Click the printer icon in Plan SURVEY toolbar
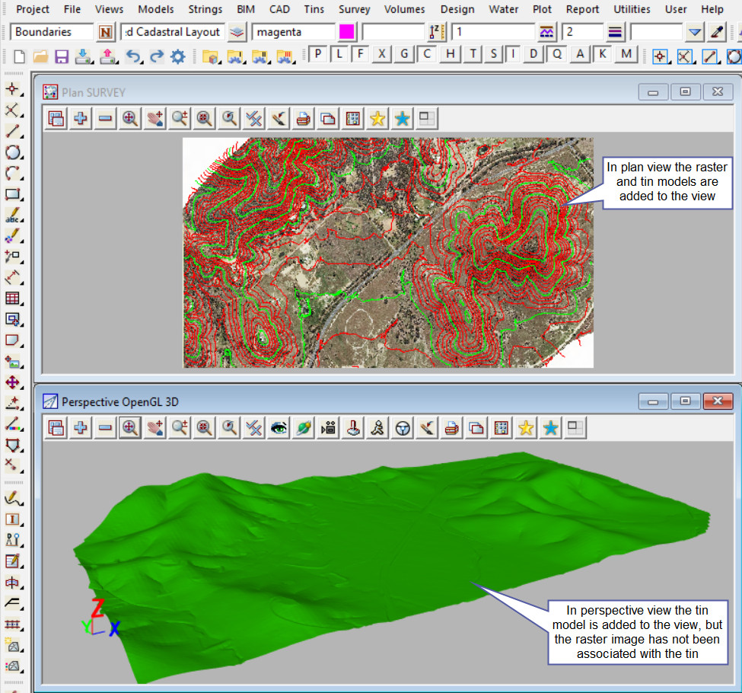 303,118
